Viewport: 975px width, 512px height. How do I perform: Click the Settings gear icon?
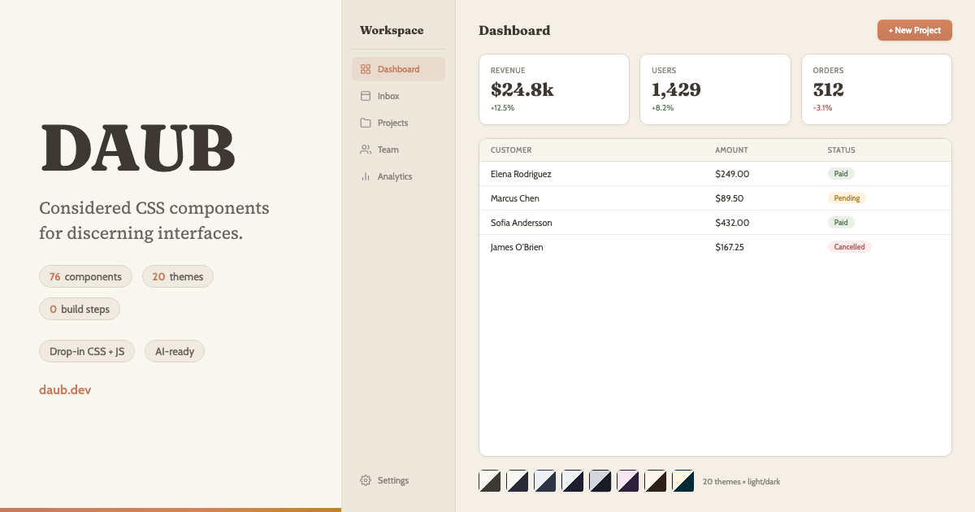pyautogui.click(x=366, y=480)
